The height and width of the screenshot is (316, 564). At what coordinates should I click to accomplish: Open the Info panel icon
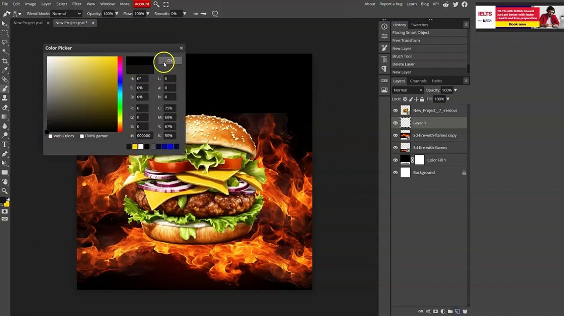tap(384, 26)
